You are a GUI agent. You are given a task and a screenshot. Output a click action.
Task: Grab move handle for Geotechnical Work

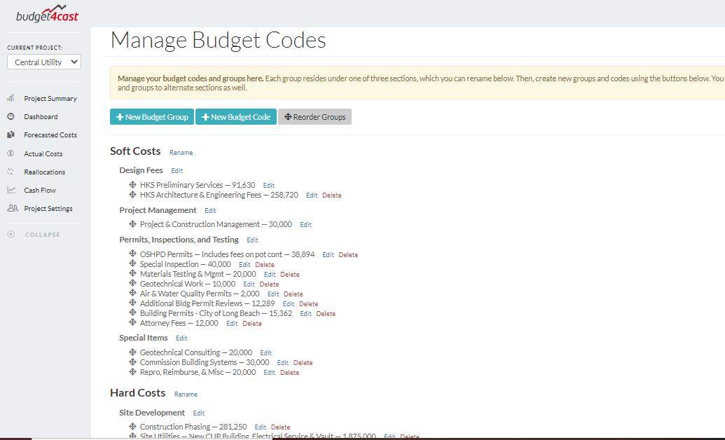tap(132, 283)
